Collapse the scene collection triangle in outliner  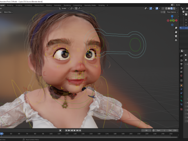click(183, 14)
